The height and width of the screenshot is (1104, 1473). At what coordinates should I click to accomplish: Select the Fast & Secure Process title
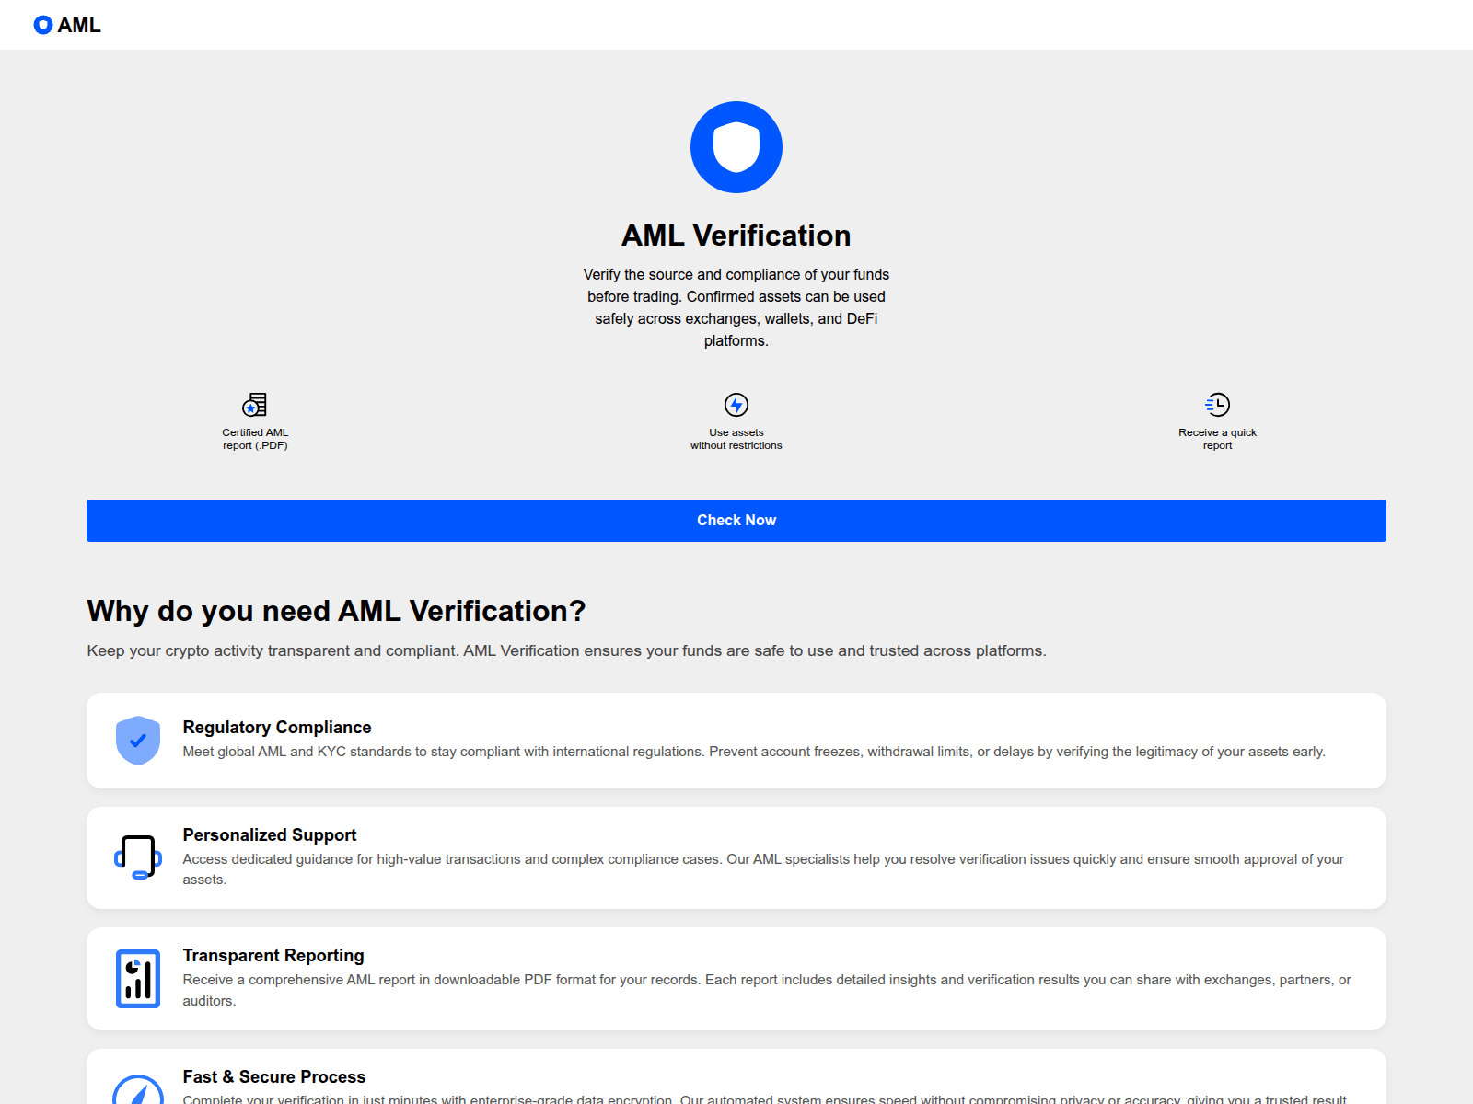[274, 1077]
